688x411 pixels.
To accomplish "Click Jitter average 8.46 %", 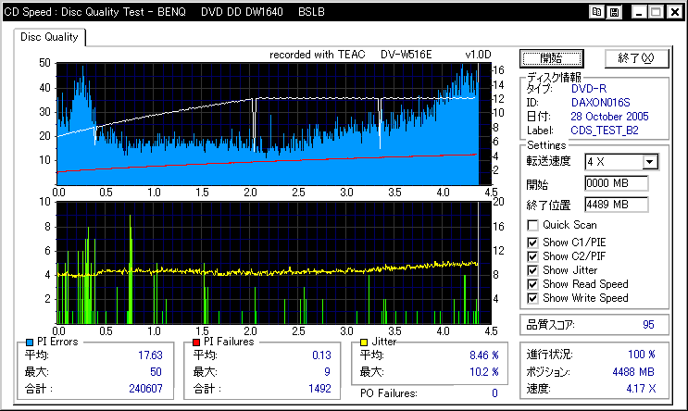I will (x=484, y=355).
